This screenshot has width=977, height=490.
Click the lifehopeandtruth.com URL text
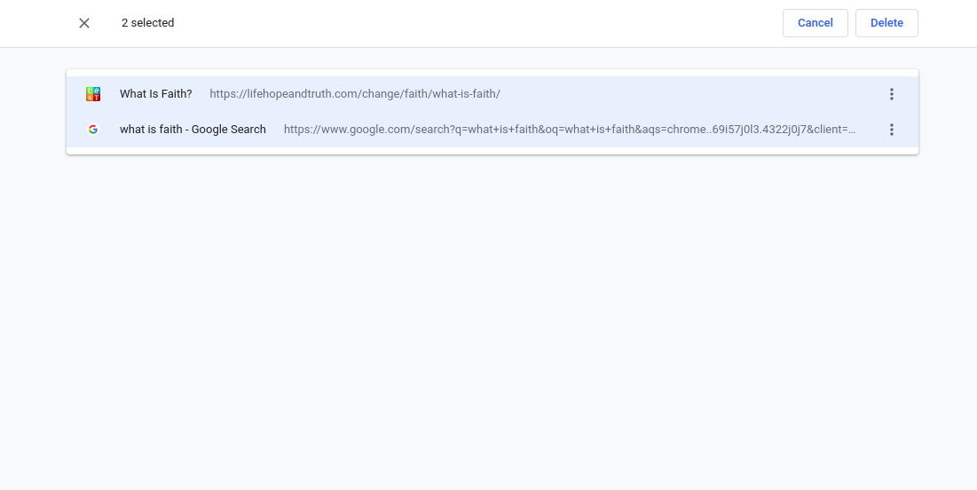(x=355, y=94)
